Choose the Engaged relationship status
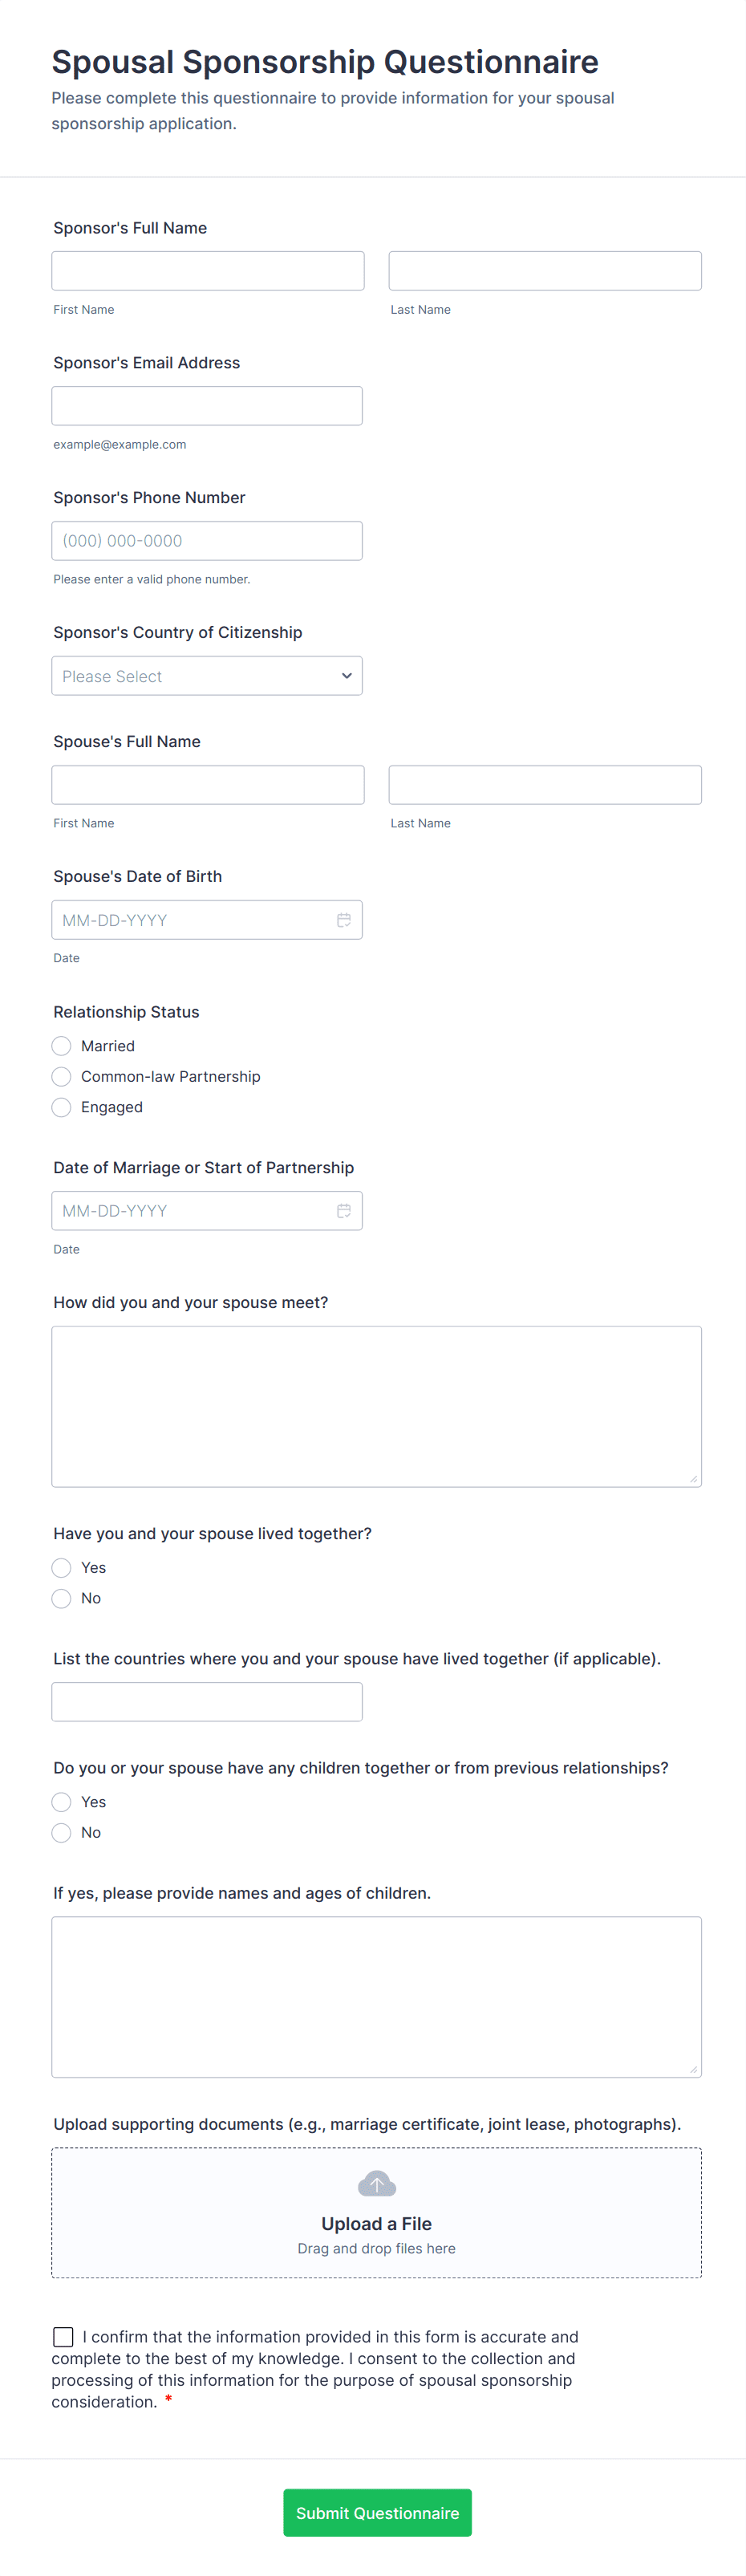This screenshot has height=2576, width=746. pyautogui.click(x=61, y=1107)
